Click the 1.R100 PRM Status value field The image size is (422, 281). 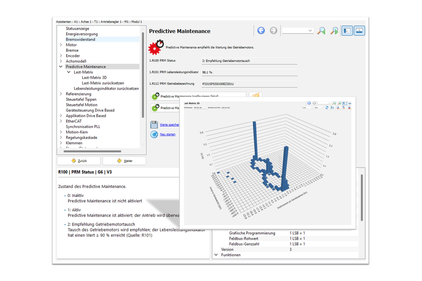pyautogui.click(x=249, y=61)
